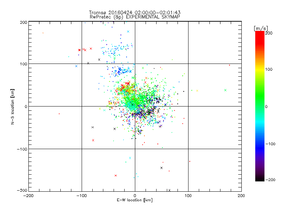Click the subtitle 'RwPretec (8p) EXPERIMENTAL SKYMAP'

(135, 17)
